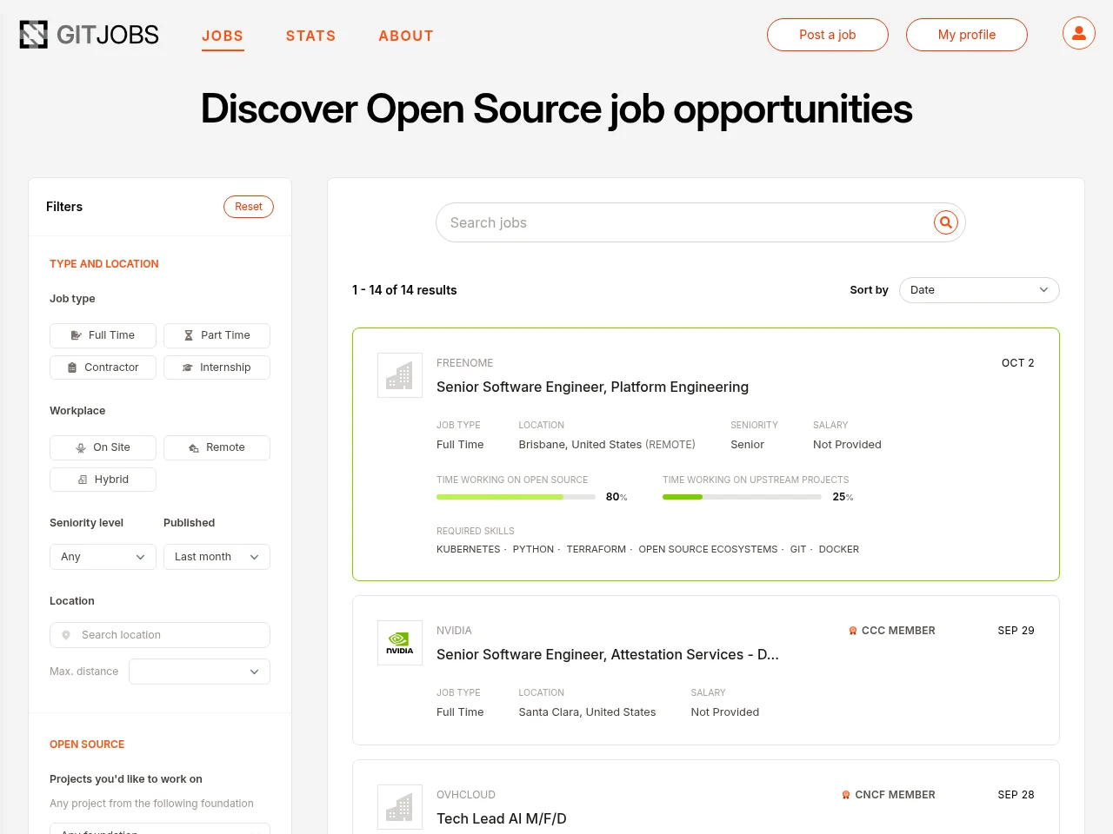Click the CCC MEMBER badge icon
This screenshot has height=834, width=1113.
click(x=853, y=631)
